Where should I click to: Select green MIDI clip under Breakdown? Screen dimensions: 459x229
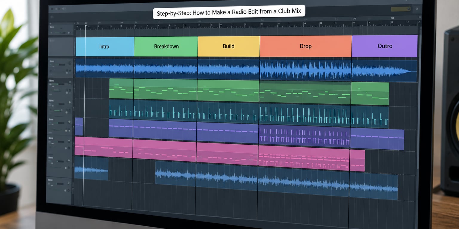(165, 89)
